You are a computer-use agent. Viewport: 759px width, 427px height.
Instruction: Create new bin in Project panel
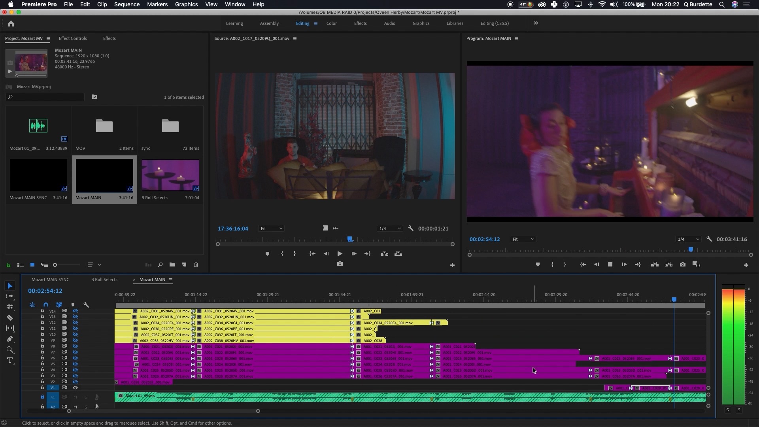pos(172,265)
